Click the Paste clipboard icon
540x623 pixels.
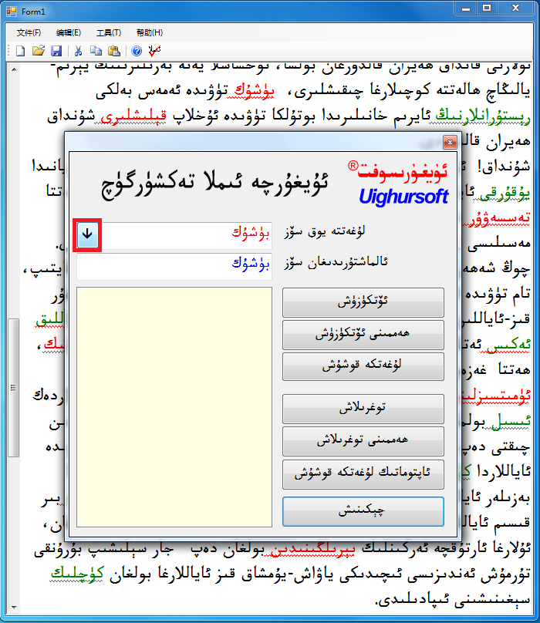pos(114,51)
